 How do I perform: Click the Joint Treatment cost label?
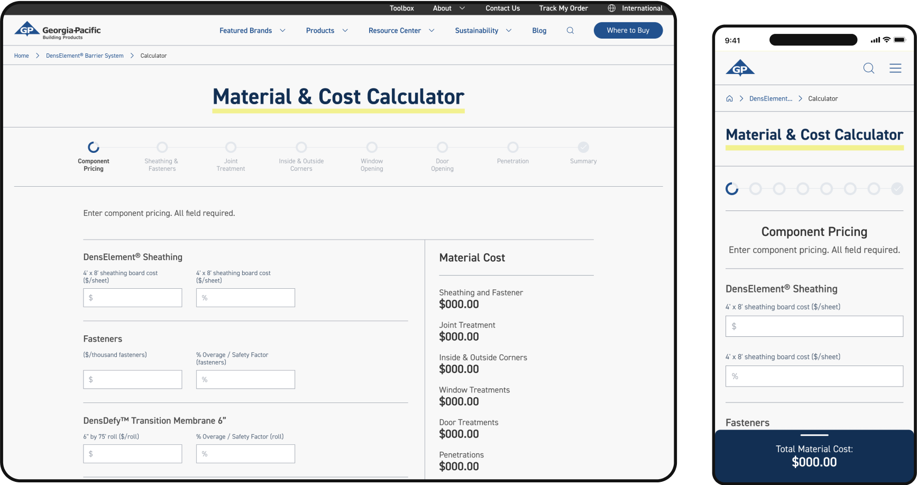467,325
